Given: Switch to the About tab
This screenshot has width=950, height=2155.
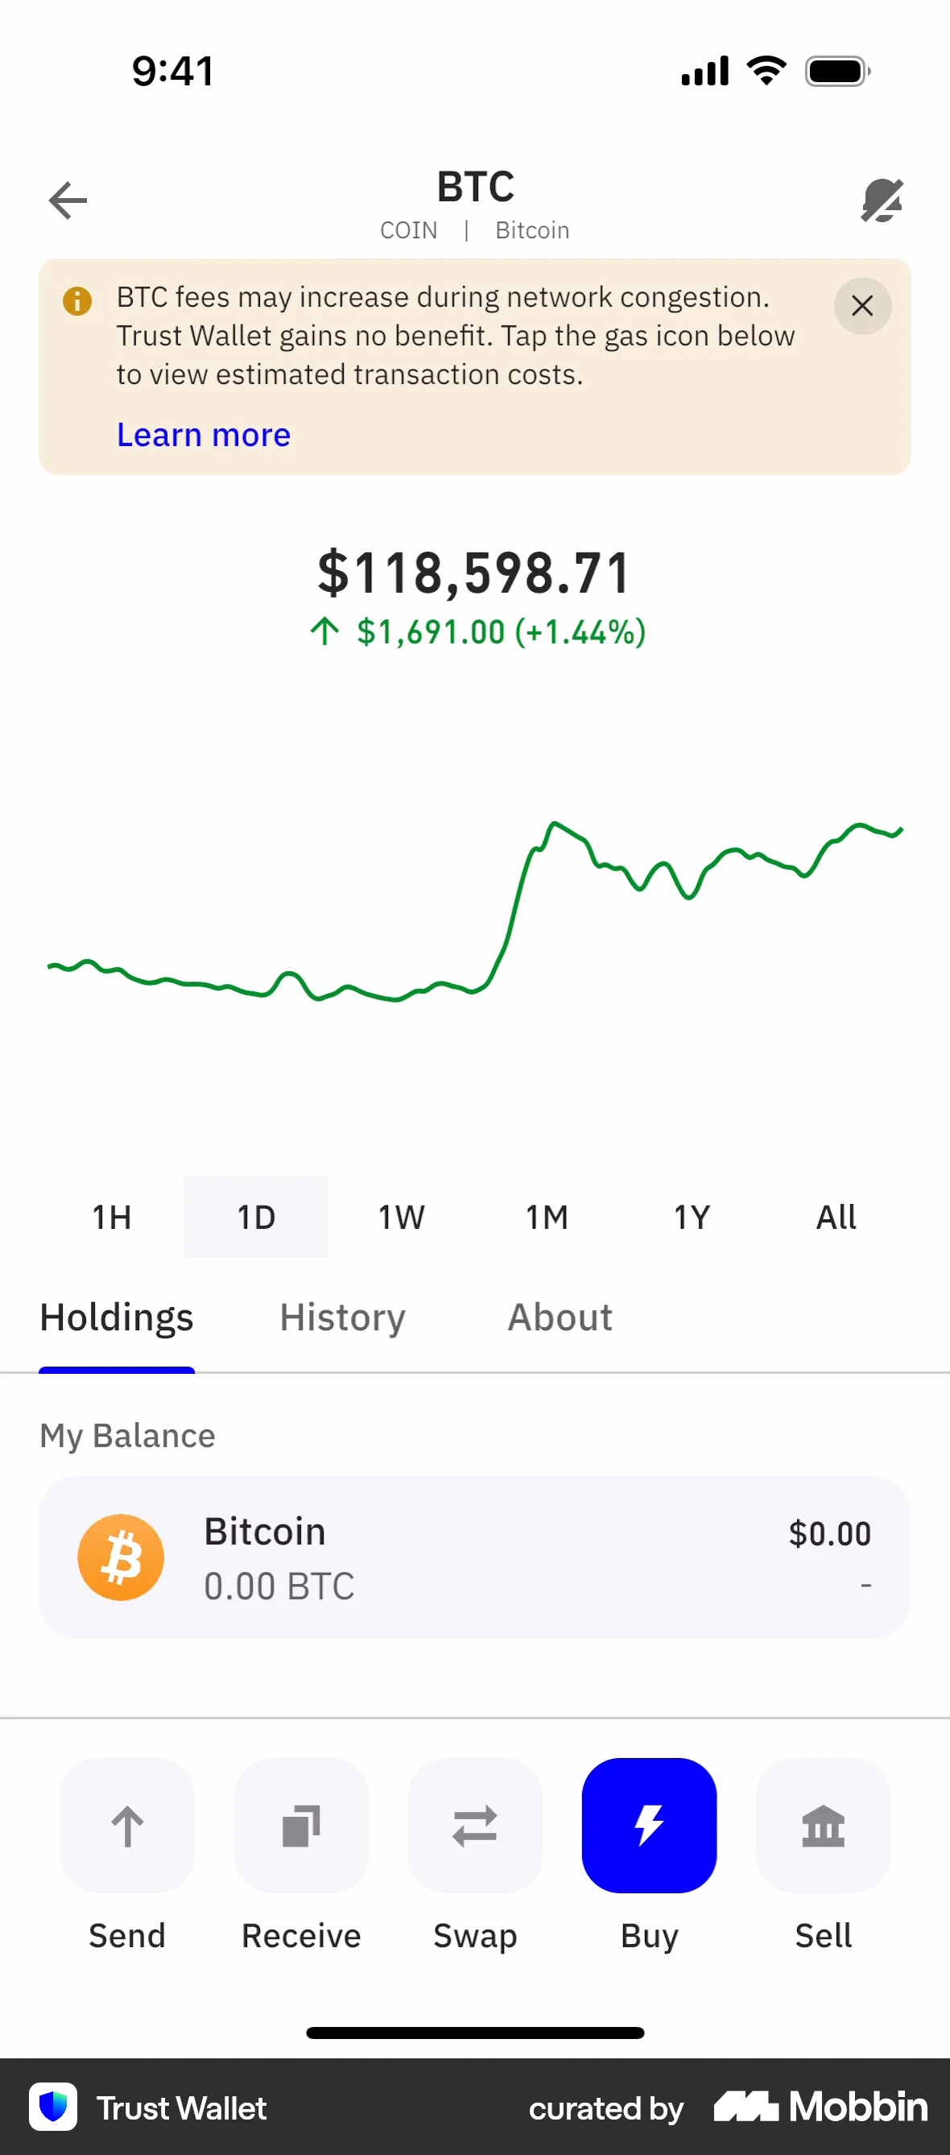Looking at the screenshot, I should point(560,1317).
